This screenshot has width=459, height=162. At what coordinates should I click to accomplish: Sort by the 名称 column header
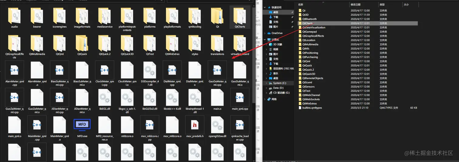point(323,5)
